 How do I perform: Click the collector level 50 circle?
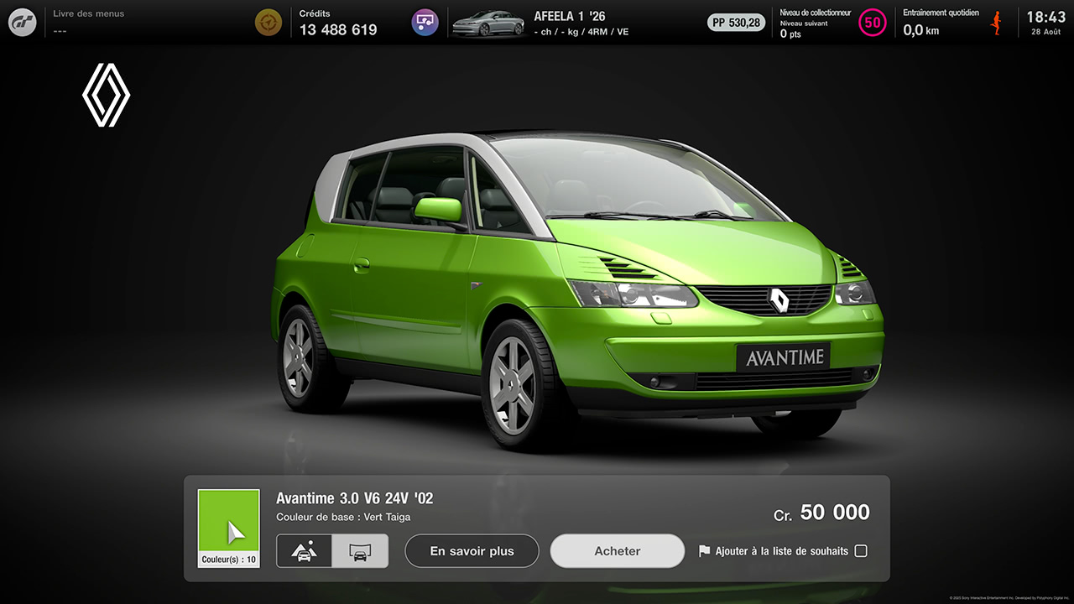[x=873, y=23]
